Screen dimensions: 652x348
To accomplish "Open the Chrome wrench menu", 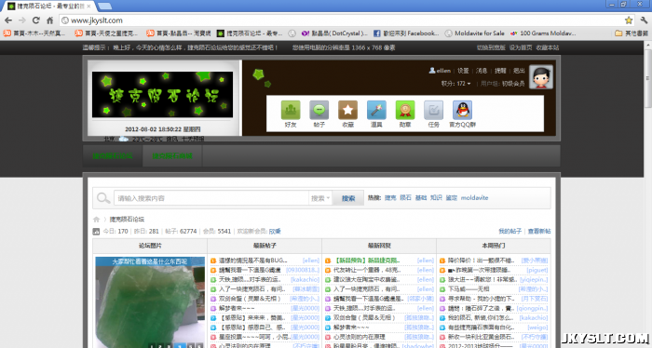I will tap(644, 20).
